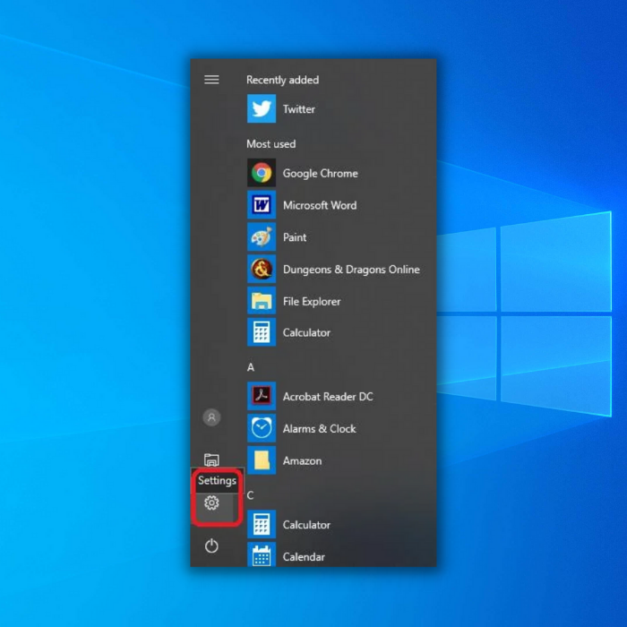Open the Settings gear icon
Screen dimensions: 627x627
point(211,502)
